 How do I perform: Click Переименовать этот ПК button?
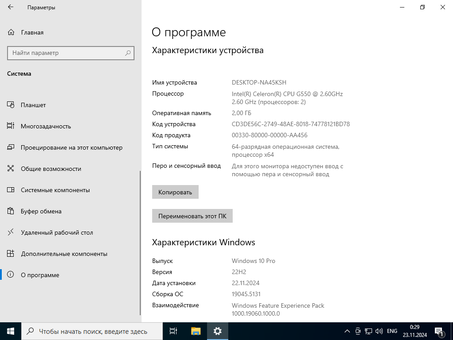192,216
